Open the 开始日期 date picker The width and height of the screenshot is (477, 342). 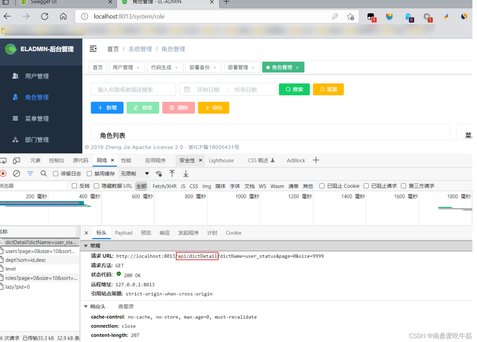pyautogui.click(x=208, y=90)
